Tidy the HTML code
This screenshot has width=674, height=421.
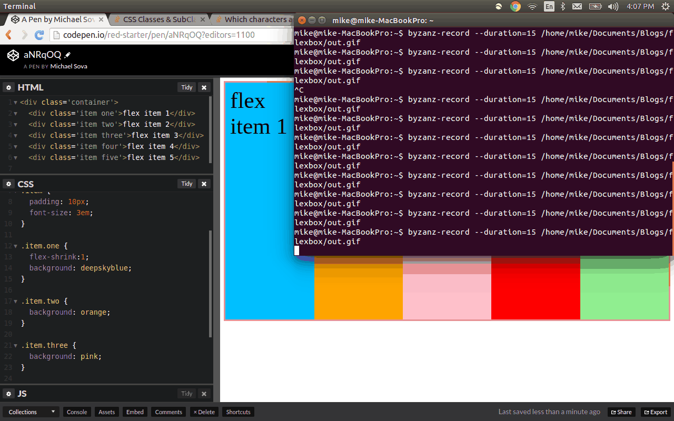tap(187, 87)
